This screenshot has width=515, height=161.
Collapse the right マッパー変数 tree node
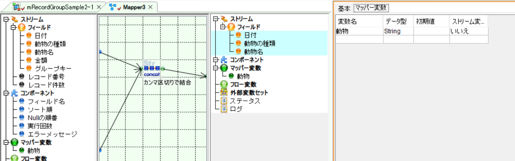click(215, 68)
